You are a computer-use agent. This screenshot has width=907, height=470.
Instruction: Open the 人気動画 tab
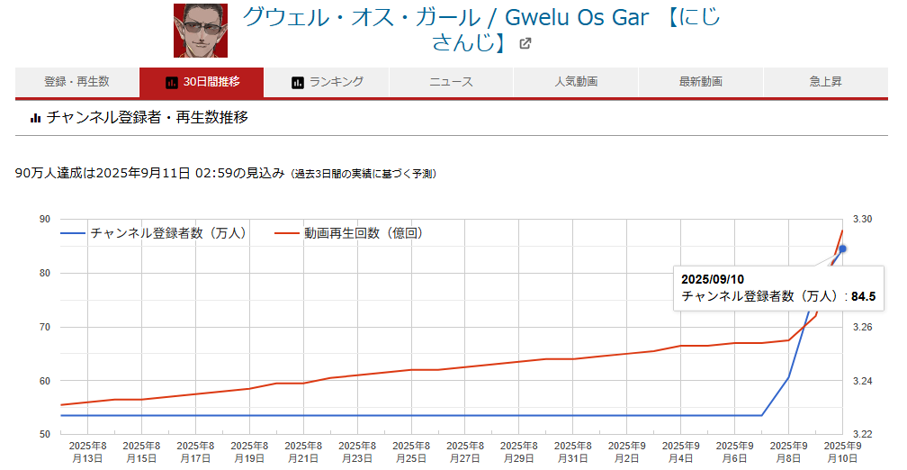(x=576, y=82)
